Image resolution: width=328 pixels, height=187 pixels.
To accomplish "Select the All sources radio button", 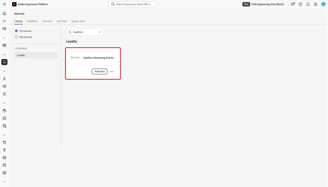I will tap(16, 31).
